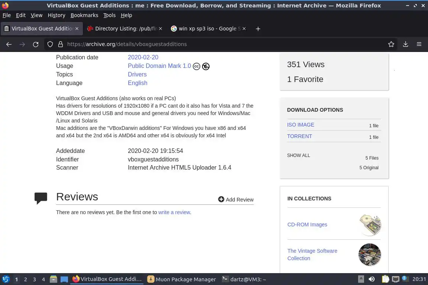Click the Reviews speech bubble icon
The height and width of the screenshot is (285, 428).
coord(40,198)
